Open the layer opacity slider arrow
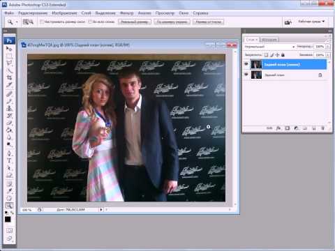Image resolution: width=335 pixels, height=251 pixels. [327, 47]
